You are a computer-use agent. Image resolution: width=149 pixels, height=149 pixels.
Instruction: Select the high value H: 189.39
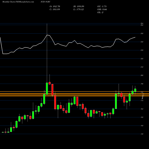tap(79, 7)
